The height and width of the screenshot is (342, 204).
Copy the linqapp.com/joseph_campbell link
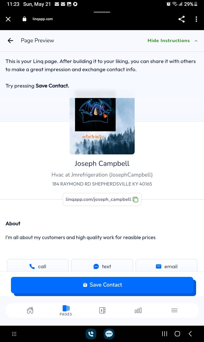135,200
